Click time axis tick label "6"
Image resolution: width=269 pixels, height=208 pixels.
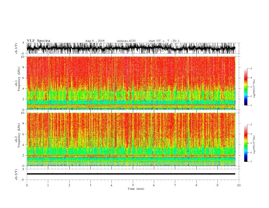click(154, 185)
